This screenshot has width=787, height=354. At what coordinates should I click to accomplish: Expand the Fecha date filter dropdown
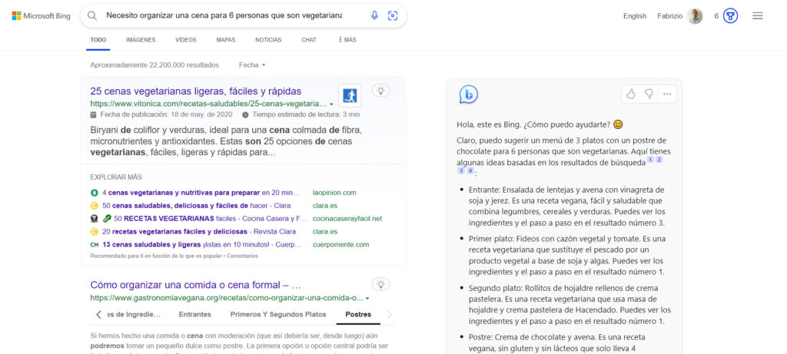(252, 65)
